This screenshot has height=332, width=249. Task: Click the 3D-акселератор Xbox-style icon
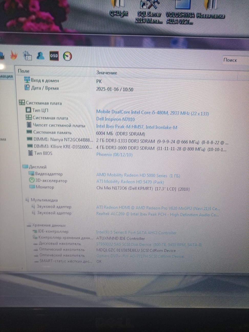(32, 180)
